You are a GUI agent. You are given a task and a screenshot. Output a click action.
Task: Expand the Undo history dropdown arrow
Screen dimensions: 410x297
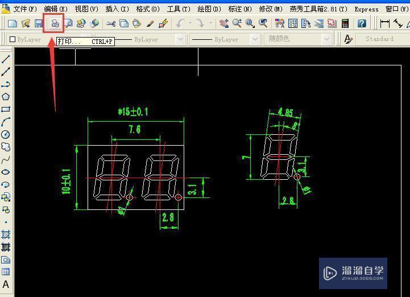[190, 23]
